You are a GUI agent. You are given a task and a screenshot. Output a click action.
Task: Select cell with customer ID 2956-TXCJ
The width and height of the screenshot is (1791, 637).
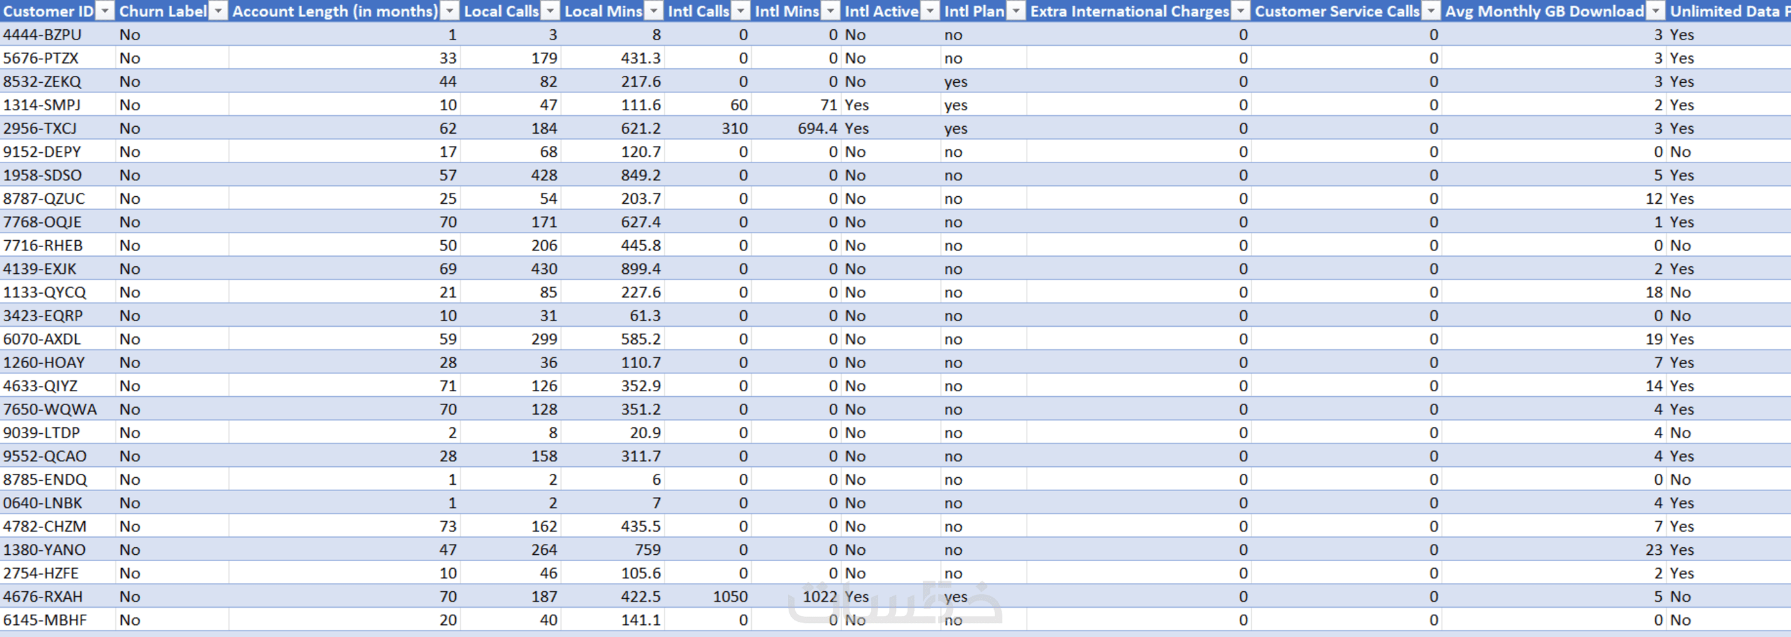pos(58,128)
